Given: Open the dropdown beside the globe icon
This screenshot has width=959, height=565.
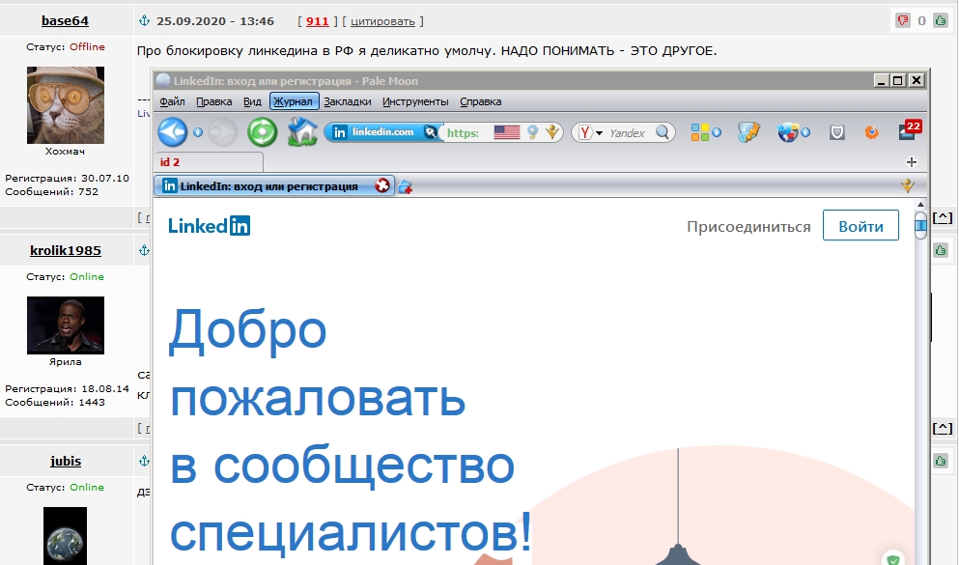Looking at the screenshot, I should click(x=805, y=132).
